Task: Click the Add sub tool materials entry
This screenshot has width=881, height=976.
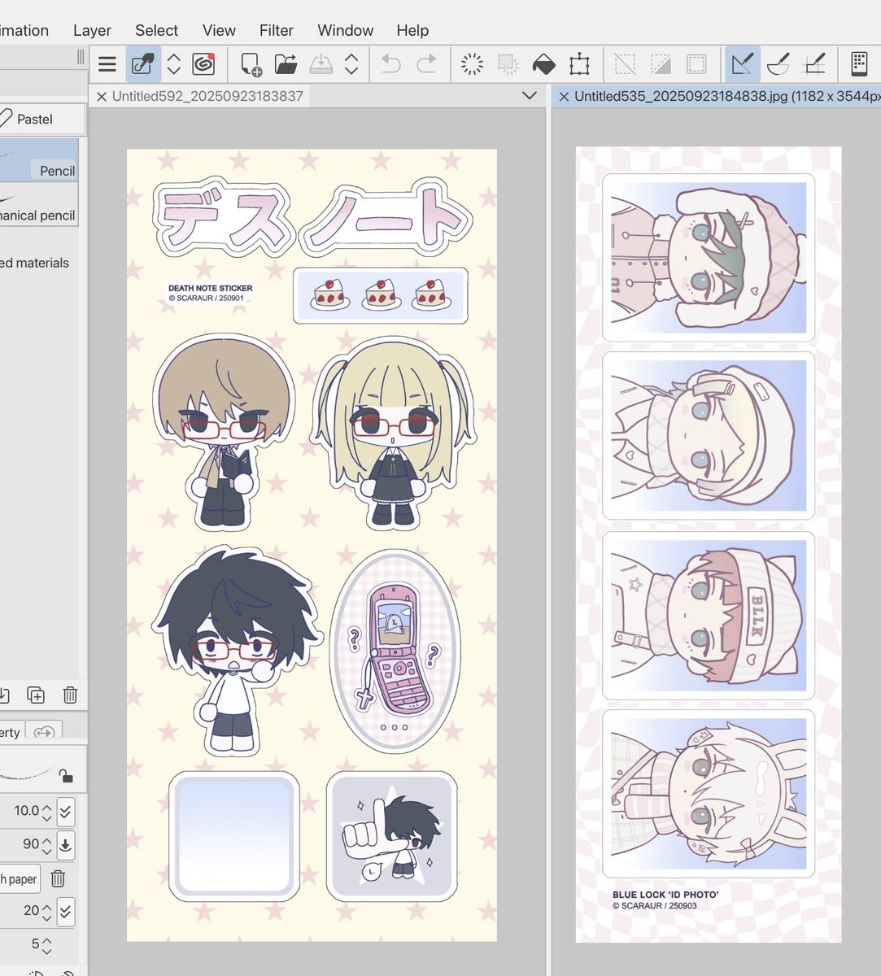Action: click(34, 263)
